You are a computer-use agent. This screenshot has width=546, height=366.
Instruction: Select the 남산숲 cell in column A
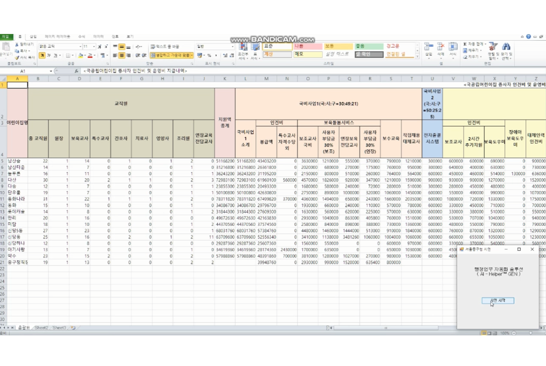pos(17,161)
